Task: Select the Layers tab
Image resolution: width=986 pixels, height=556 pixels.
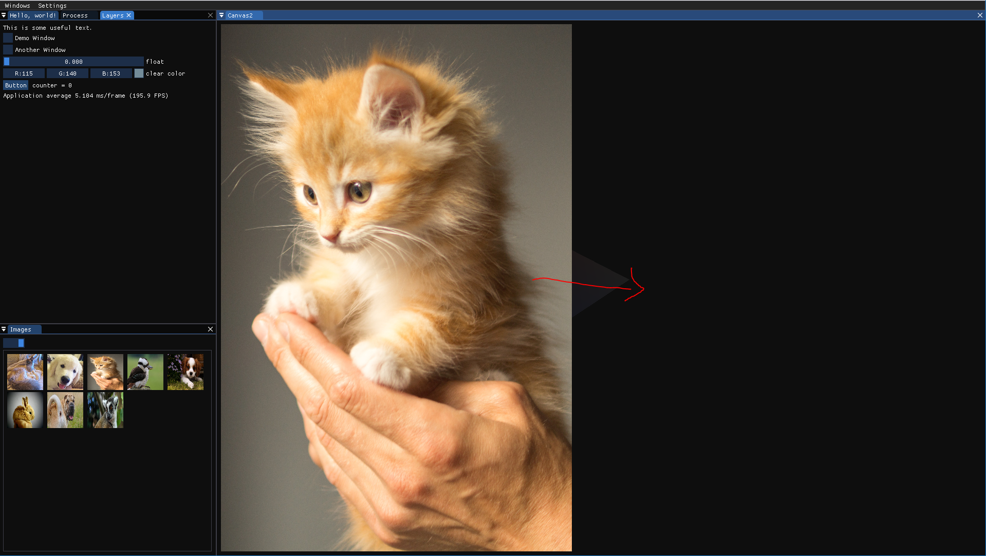Action: coord(113,15)
